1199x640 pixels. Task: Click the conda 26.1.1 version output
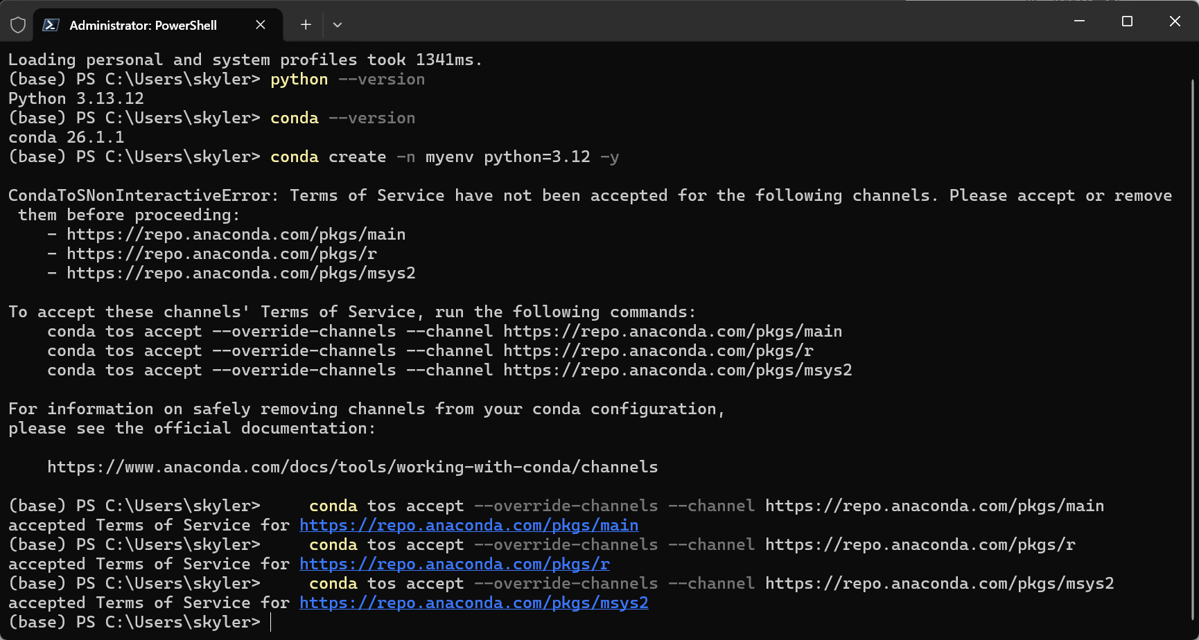point(67,138)
